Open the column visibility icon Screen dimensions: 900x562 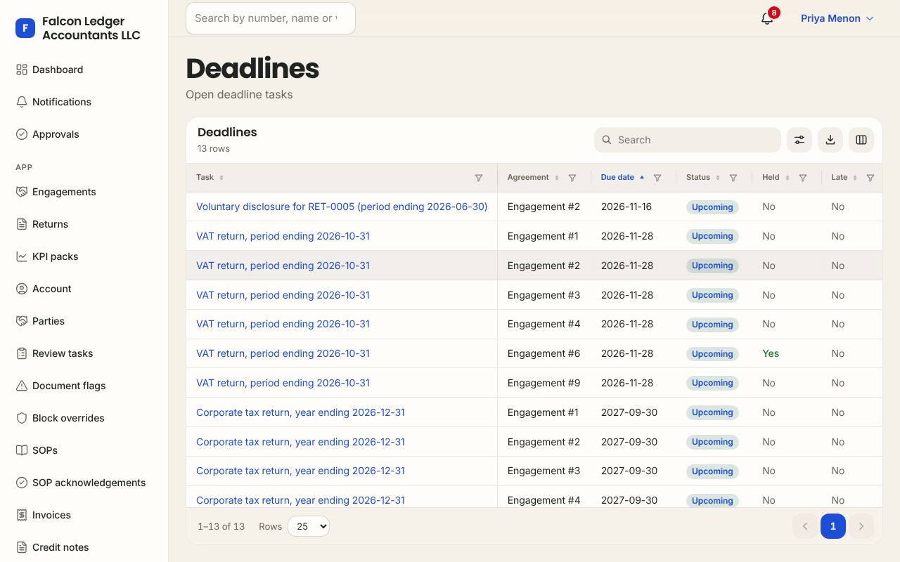[x=861, y=140]
